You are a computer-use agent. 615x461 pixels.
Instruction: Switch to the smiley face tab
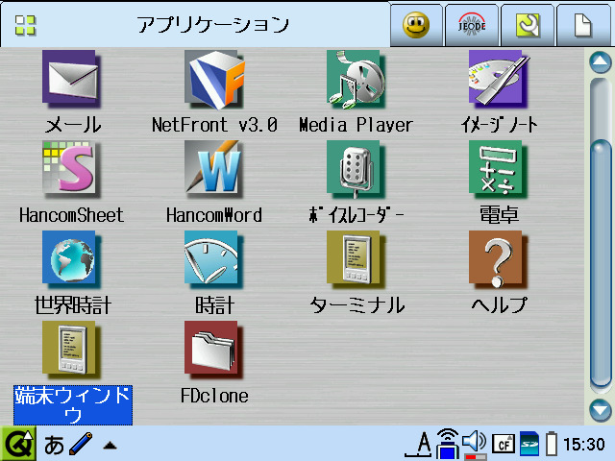pyautogui.click(x=416, y=26)
